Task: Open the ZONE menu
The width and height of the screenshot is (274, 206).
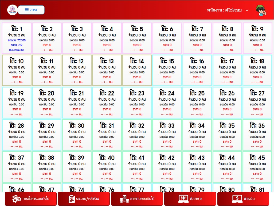Action: [31, 10]
